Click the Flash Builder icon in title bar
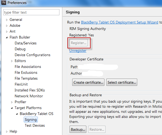The height and width of the screenshot is (135, 162). pyautogui.click(x=4, y=3)
